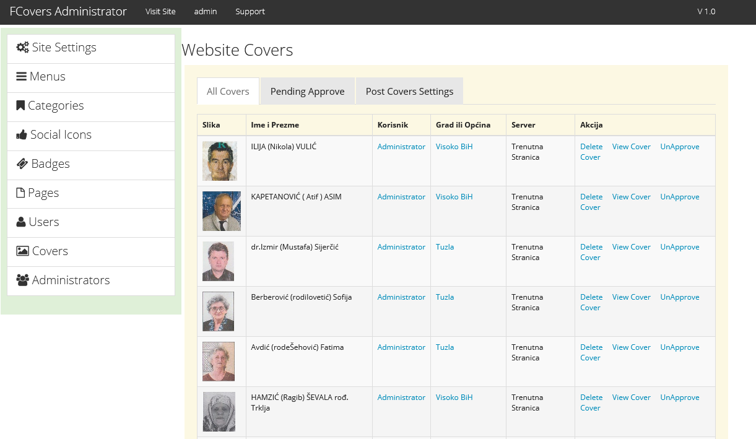Click the admin link in the top bar
Image resolution: width=756 pixels, height=439 pixels.
206,11
